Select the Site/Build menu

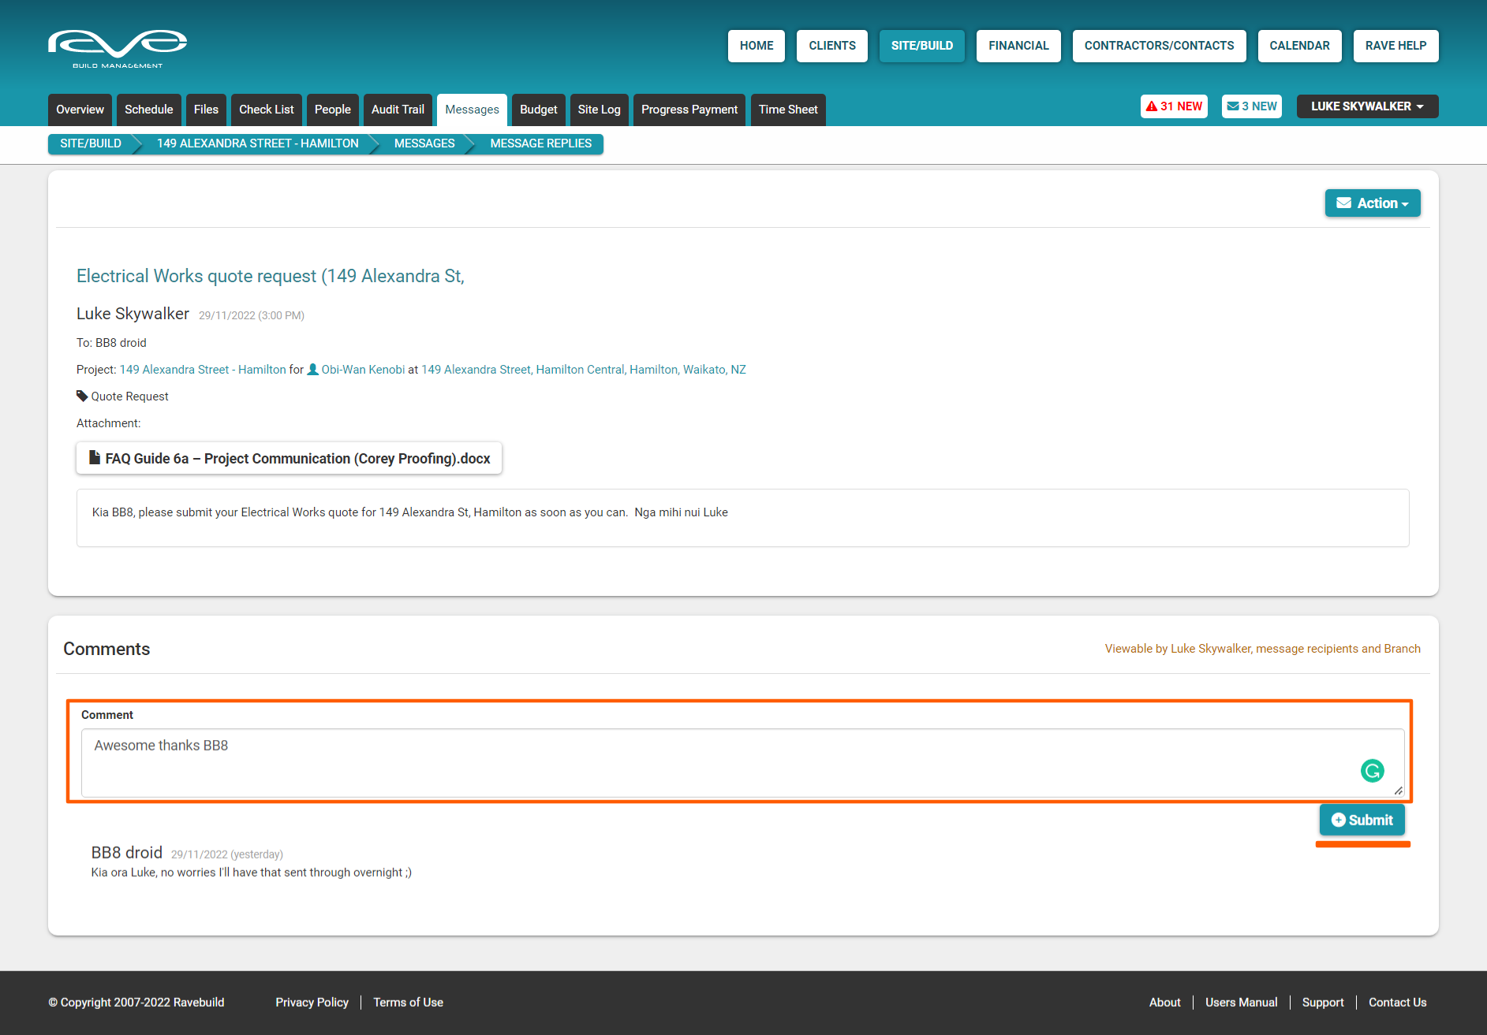coord(922,46)
